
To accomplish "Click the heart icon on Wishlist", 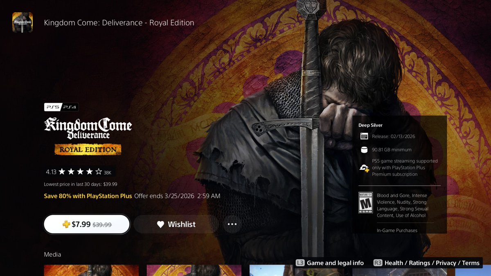I will point(160,224).
